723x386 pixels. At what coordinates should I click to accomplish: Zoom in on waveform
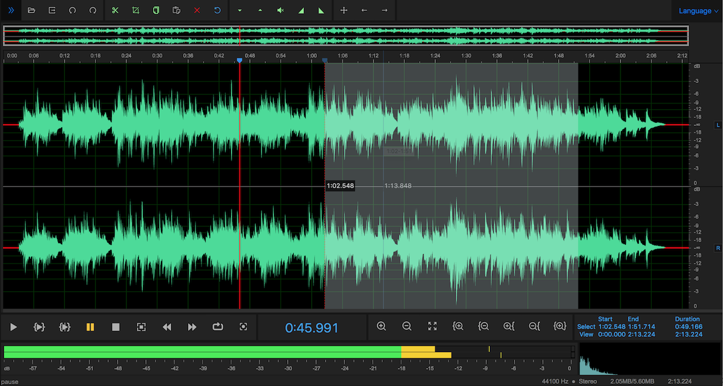point(381,326)
